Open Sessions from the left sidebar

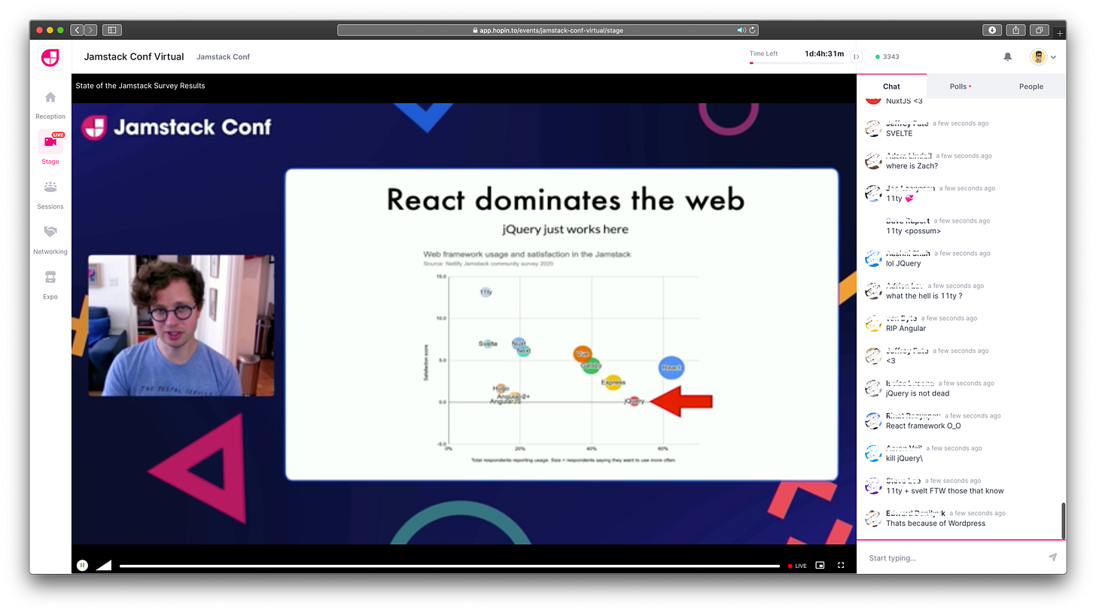tap(50, 196)
